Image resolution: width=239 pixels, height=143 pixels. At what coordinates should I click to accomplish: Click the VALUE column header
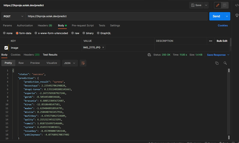(x=88, y=41)
